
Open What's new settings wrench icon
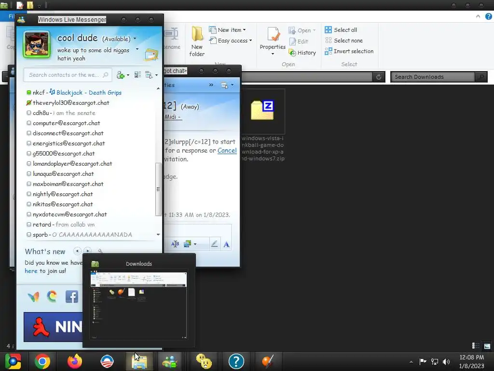coord(100,251)
